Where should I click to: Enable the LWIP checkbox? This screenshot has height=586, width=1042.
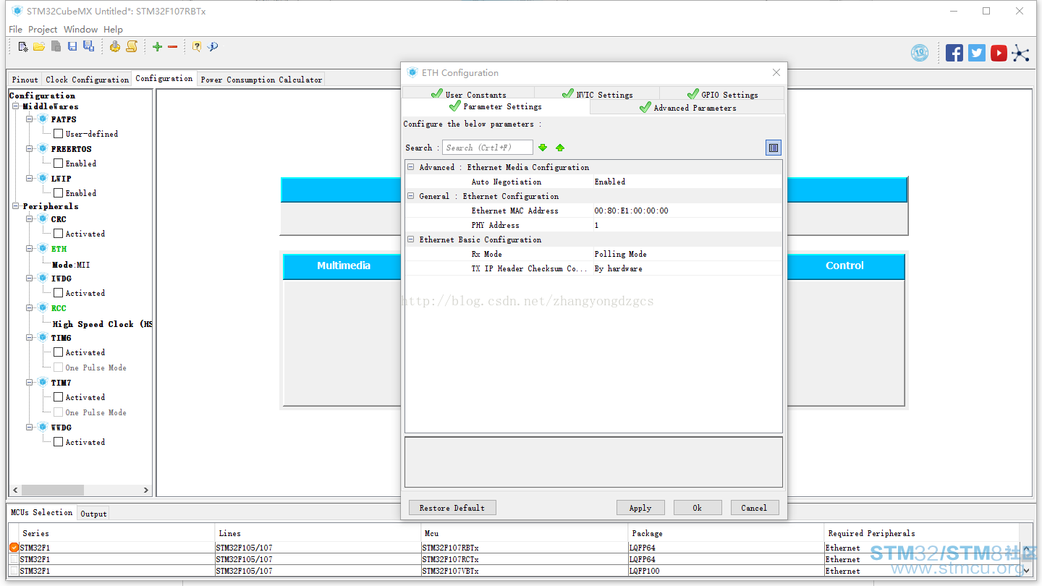59,193
